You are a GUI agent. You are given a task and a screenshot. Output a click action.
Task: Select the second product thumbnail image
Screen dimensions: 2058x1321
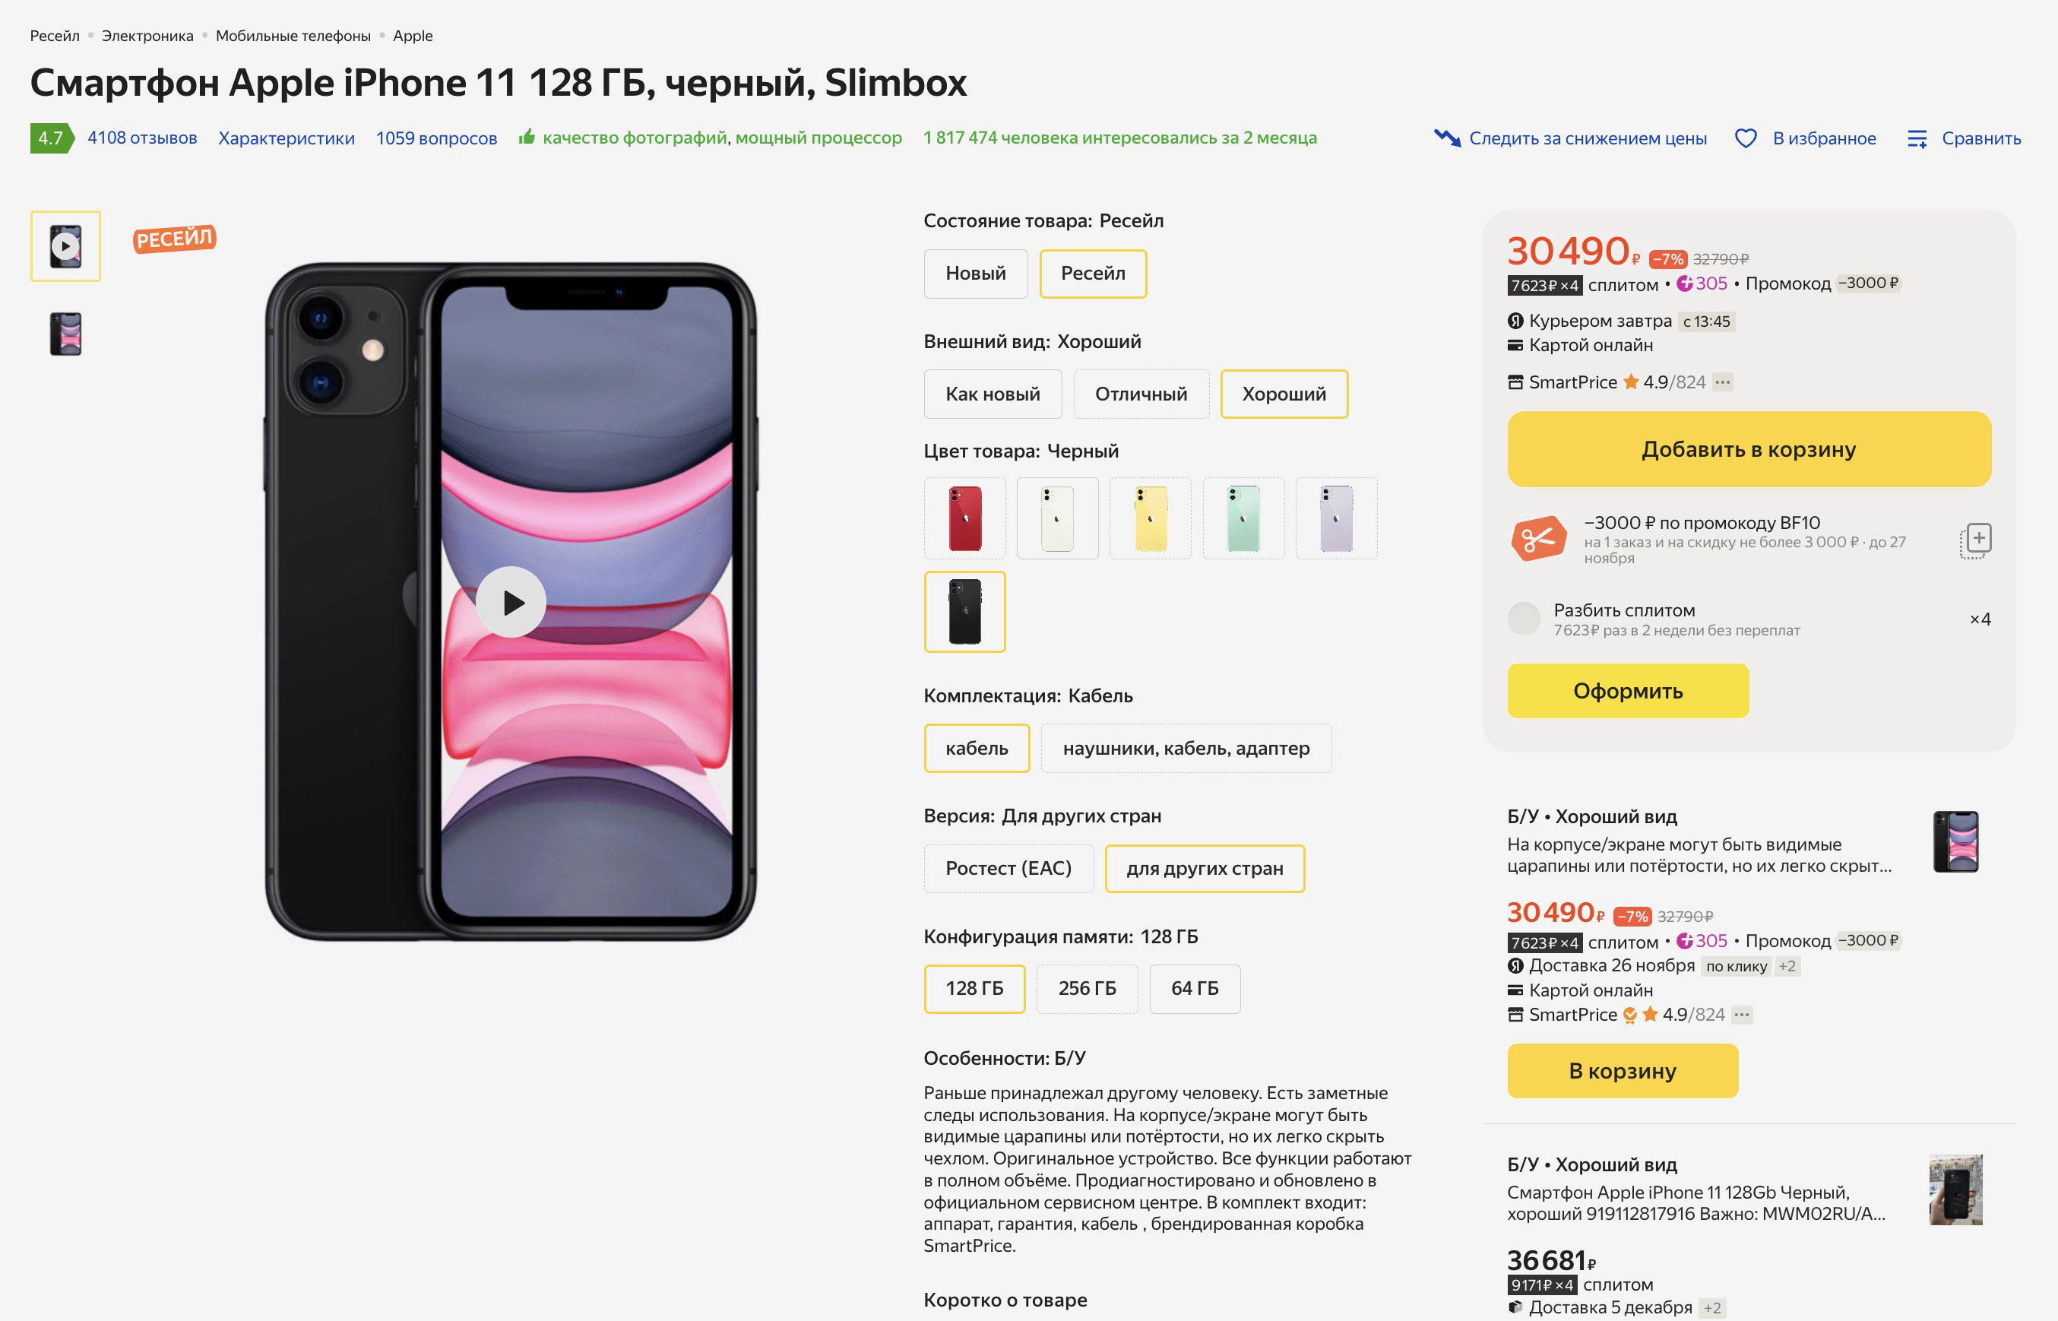coord(66,334)
